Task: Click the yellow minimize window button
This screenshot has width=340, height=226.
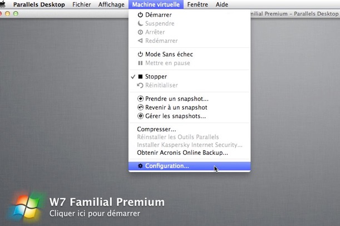Action: 8,14
